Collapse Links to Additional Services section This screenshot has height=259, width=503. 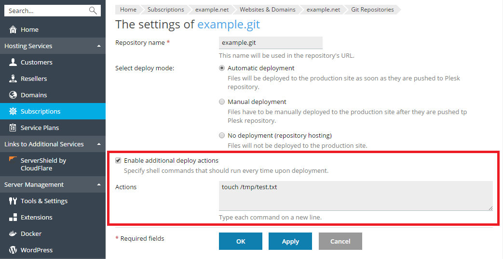point(99,144)
